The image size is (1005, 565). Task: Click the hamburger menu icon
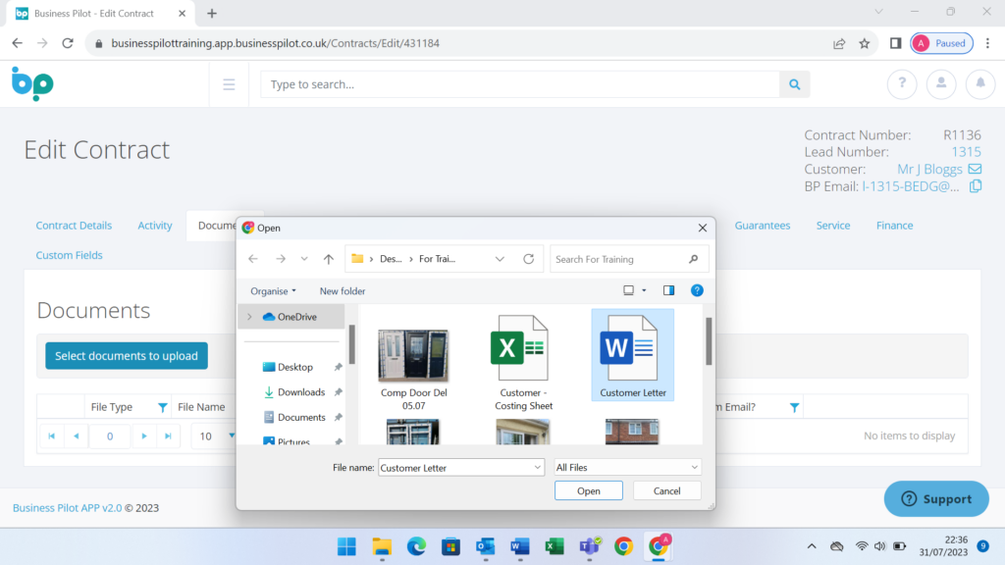(229, 84)
